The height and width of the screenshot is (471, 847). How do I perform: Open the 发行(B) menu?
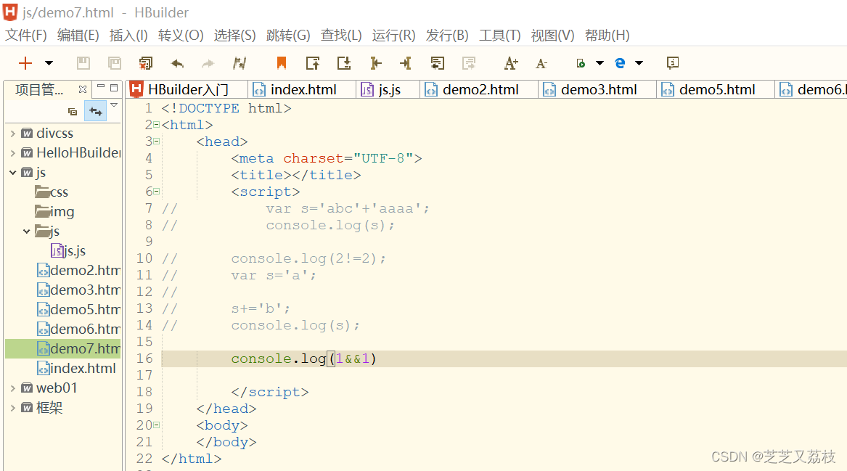[447, 36]
